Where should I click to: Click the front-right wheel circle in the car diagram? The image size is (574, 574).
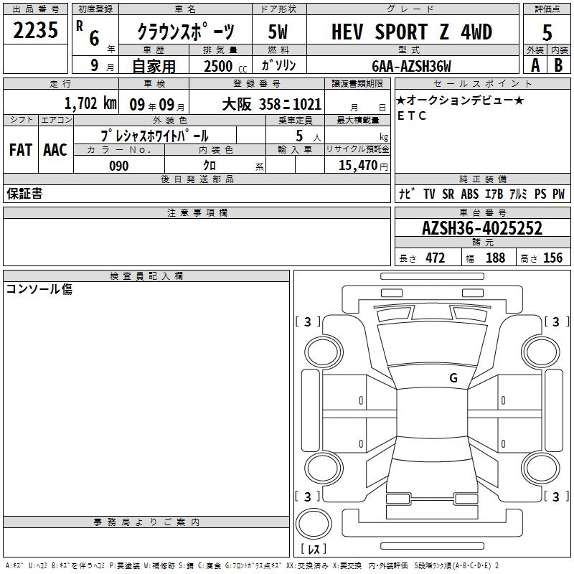click(537, 351)
